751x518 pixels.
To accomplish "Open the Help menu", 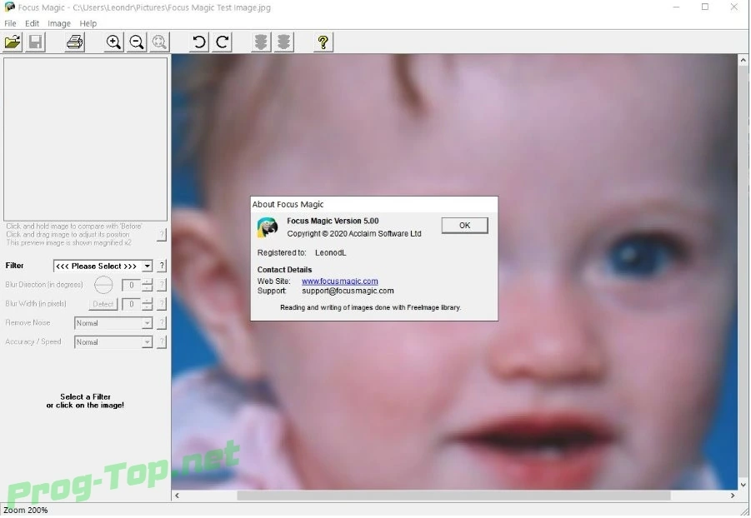I will tap(88, 23).
